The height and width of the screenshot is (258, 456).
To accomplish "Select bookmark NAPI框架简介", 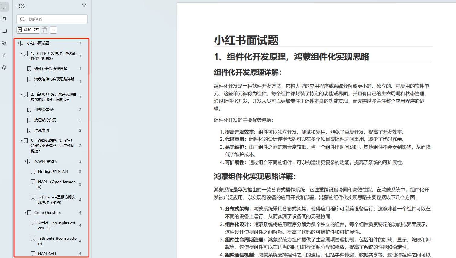I will tap(46, 161).
